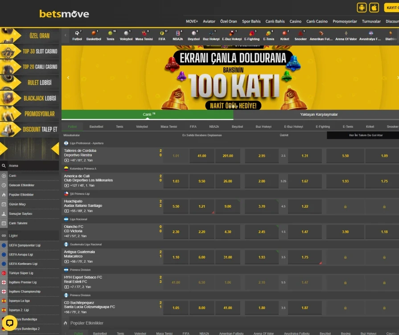Open the Android app download icon

pyautogui.click(x=362, y=8)
